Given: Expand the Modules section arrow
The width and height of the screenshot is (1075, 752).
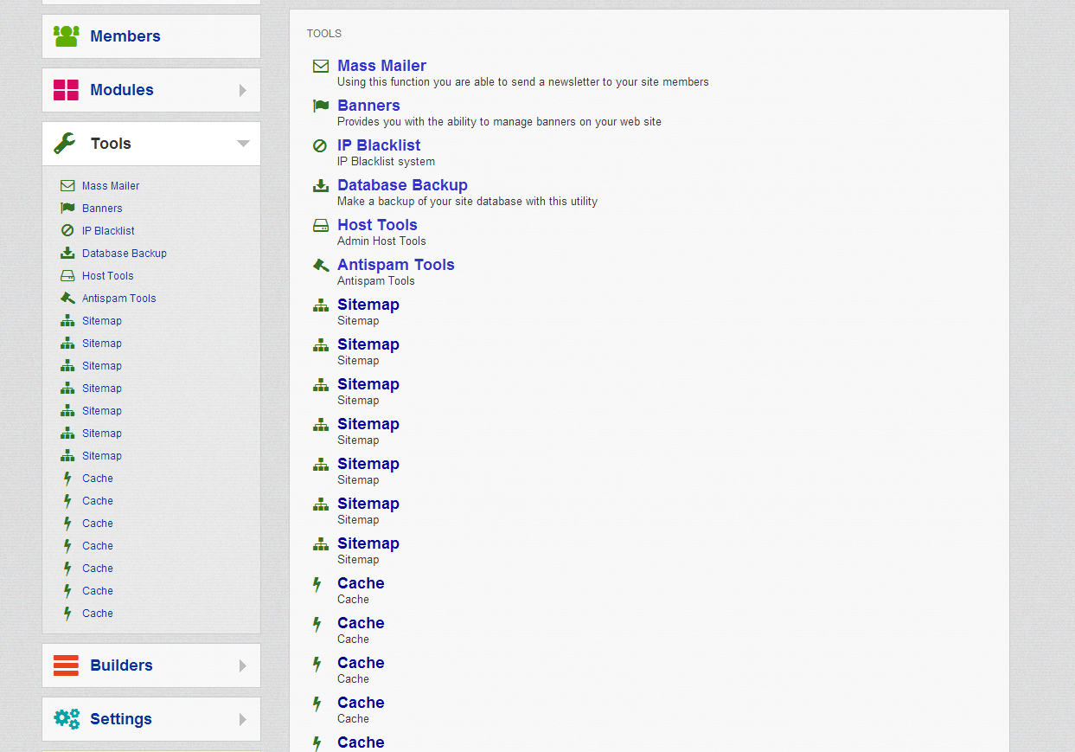Looking at the screenshot, I should click(243, 90).
